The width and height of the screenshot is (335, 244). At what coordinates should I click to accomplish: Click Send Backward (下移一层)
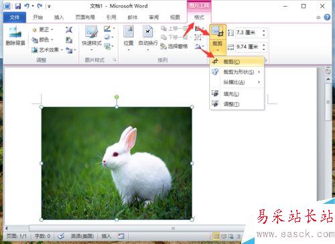point(174,37)
